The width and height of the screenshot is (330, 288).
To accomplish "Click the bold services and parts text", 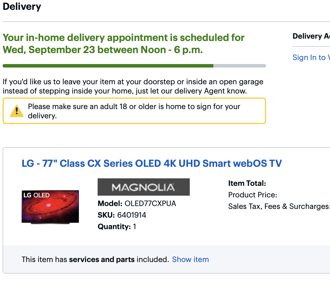I will (102, 259).
